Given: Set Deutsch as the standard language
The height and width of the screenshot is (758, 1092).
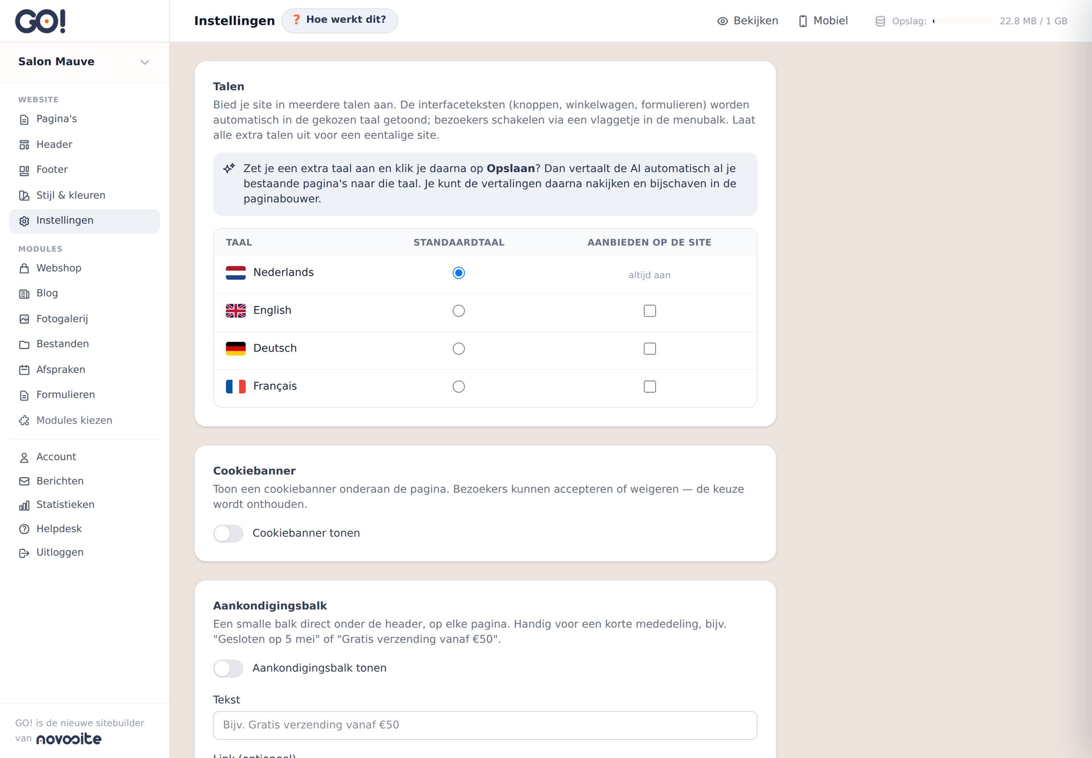Looking at the screenshot, I should (458, 349).
